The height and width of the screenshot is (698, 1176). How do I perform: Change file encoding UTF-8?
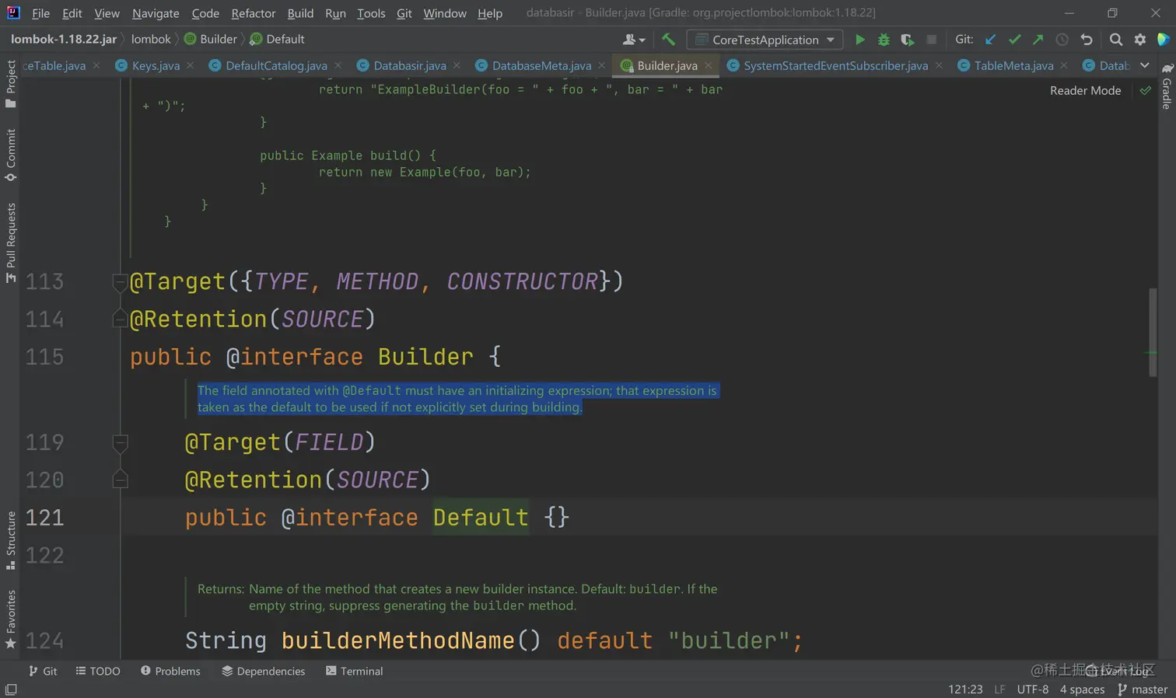click(x=1032, y=689)
